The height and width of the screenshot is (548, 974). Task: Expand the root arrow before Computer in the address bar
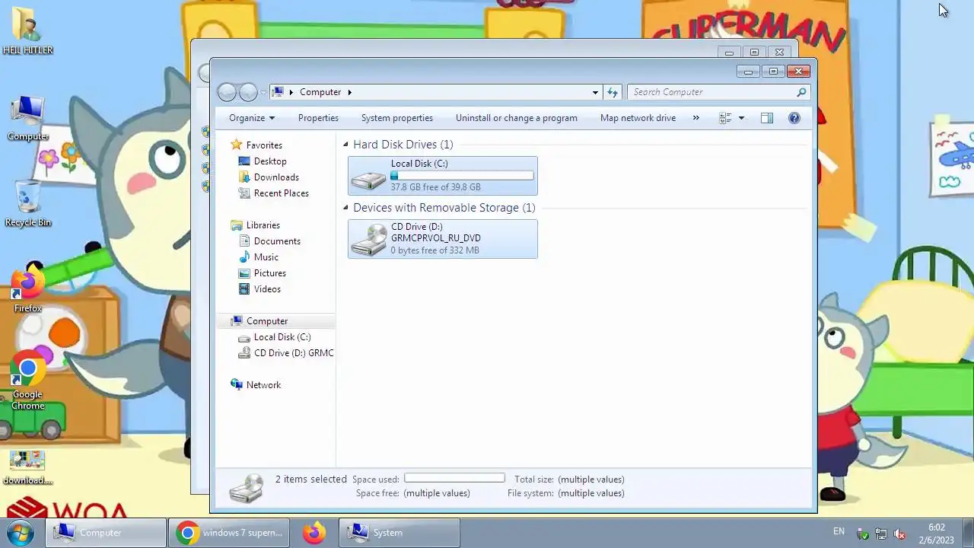[x=291, y=92]
